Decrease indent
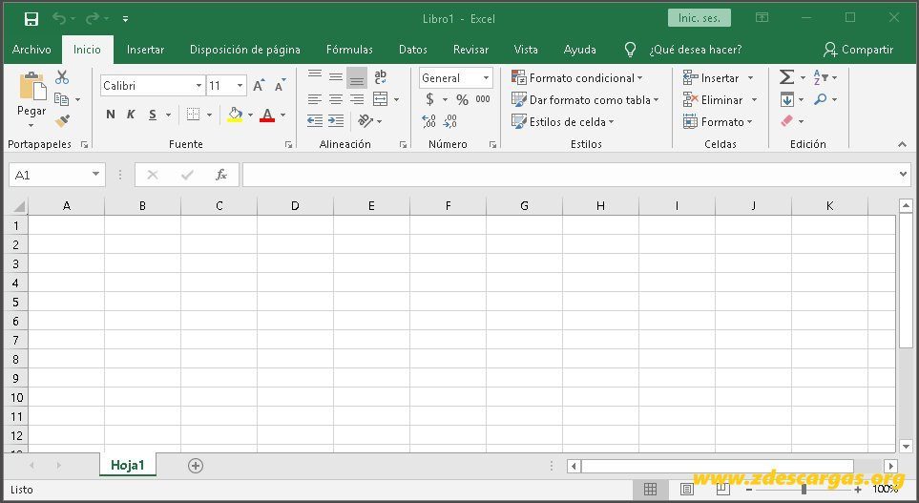Screen dimensions: 919x503 tap(315, 121)
